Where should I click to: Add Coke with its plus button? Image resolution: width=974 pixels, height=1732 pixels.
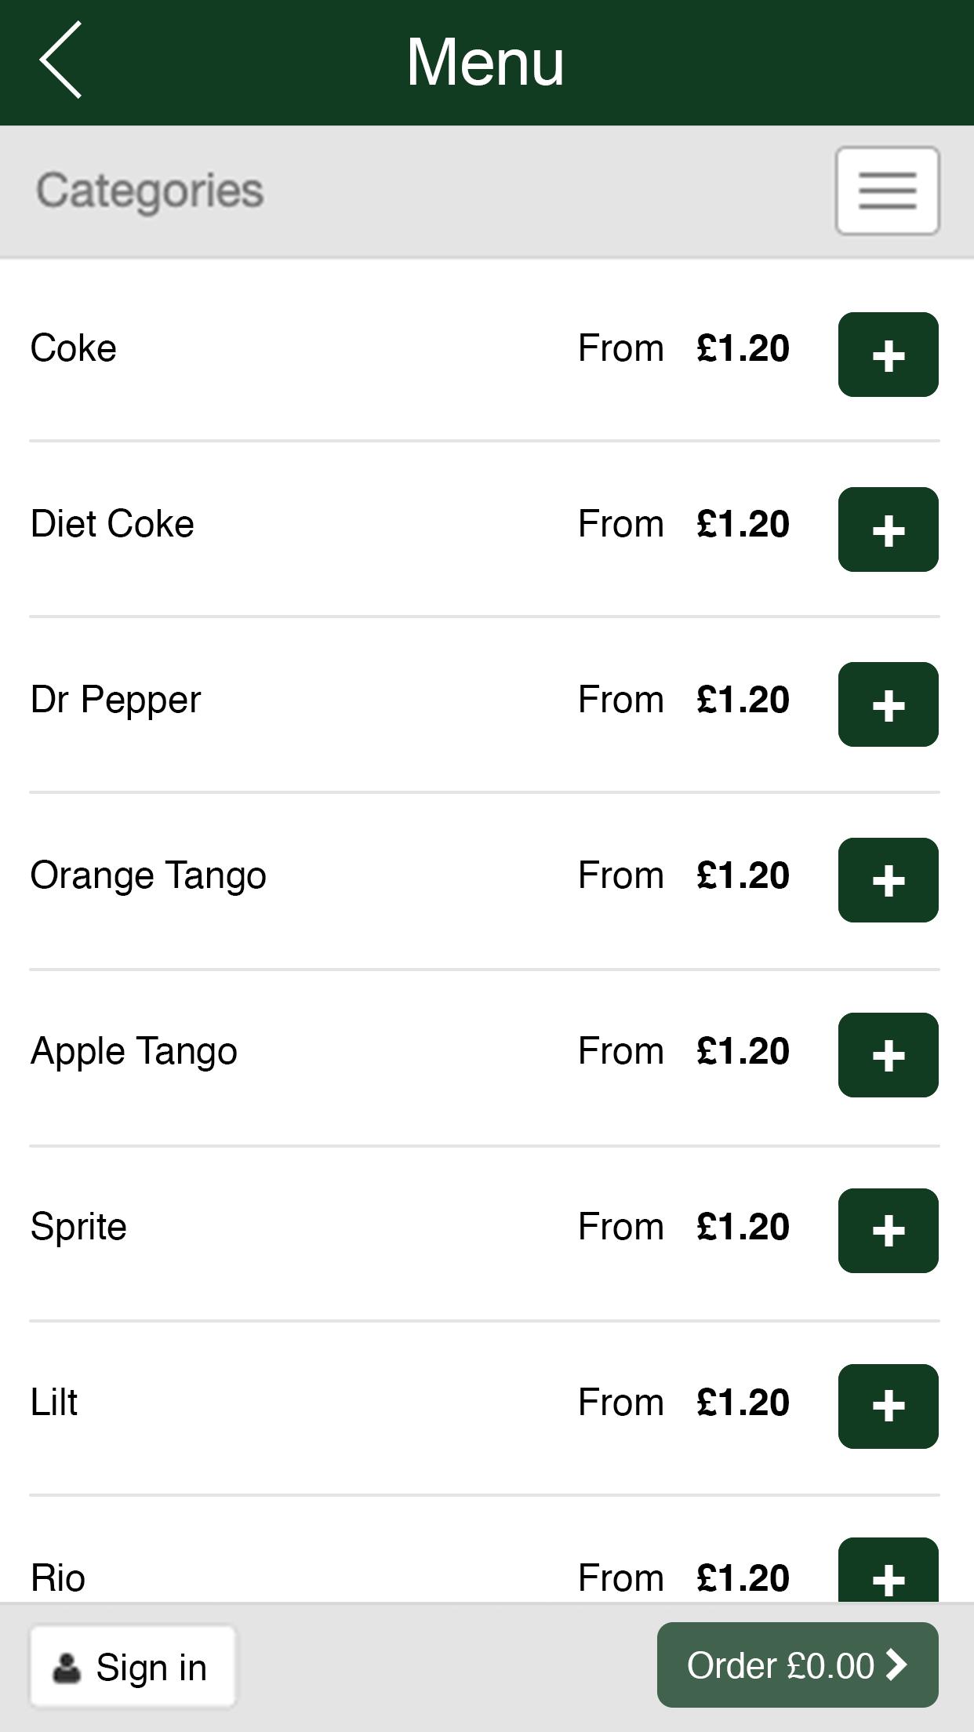[x=888, y=355]
